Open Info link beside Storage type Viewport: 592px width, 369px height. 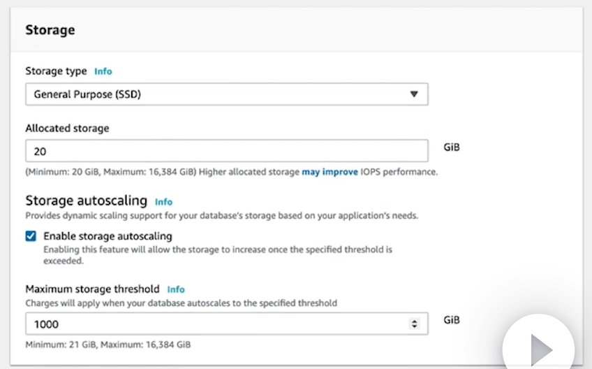[103, 71]
